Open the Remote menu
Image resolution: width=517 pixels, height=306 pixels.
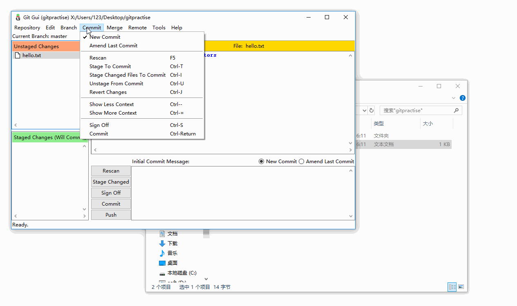pyautogui.click(x=137, y=28)
